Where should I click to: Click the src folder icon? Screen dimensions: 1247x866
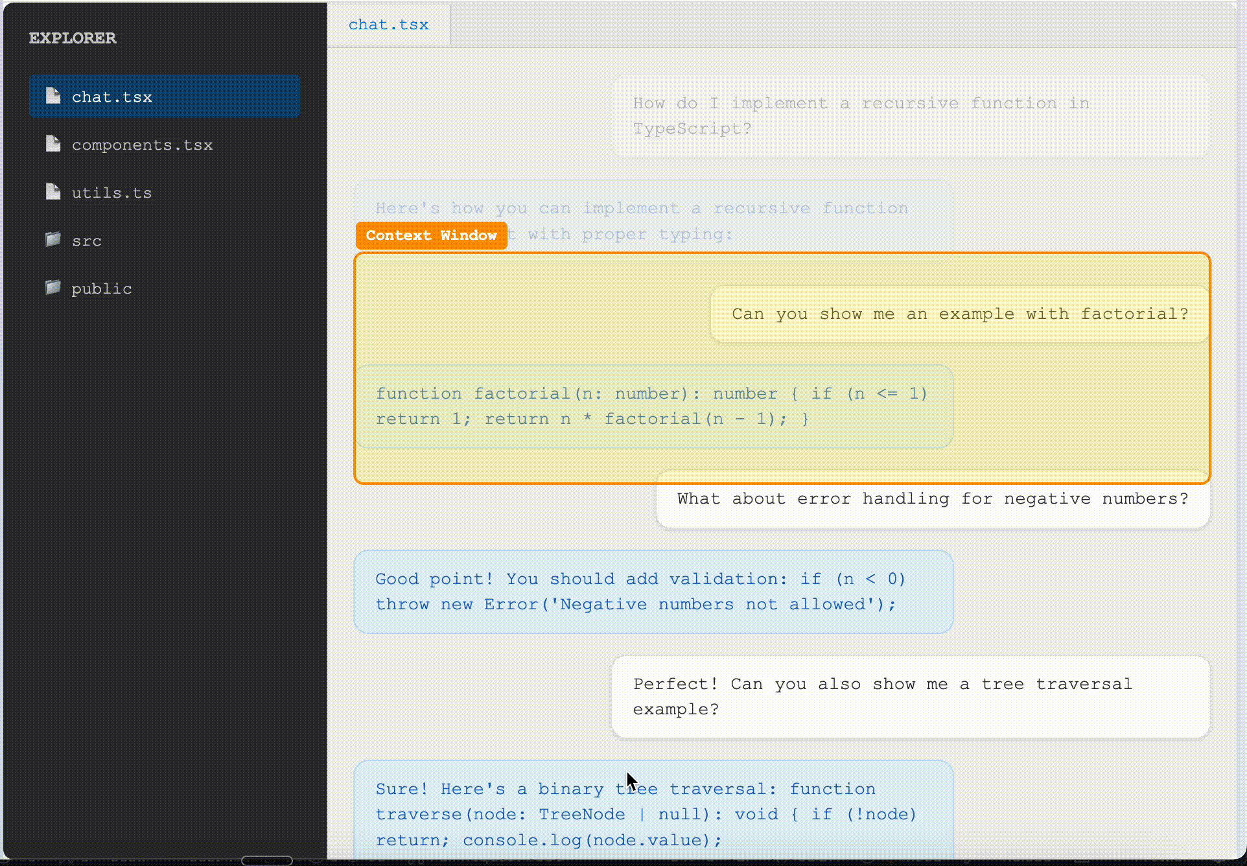[53, 240]
